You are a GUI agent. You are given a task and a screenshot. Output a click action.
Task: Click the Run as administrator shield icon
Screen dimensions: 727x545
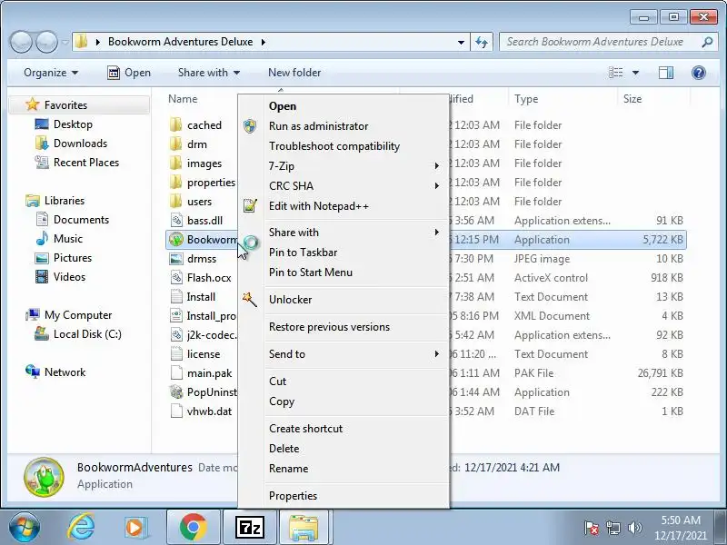(250, 126)
